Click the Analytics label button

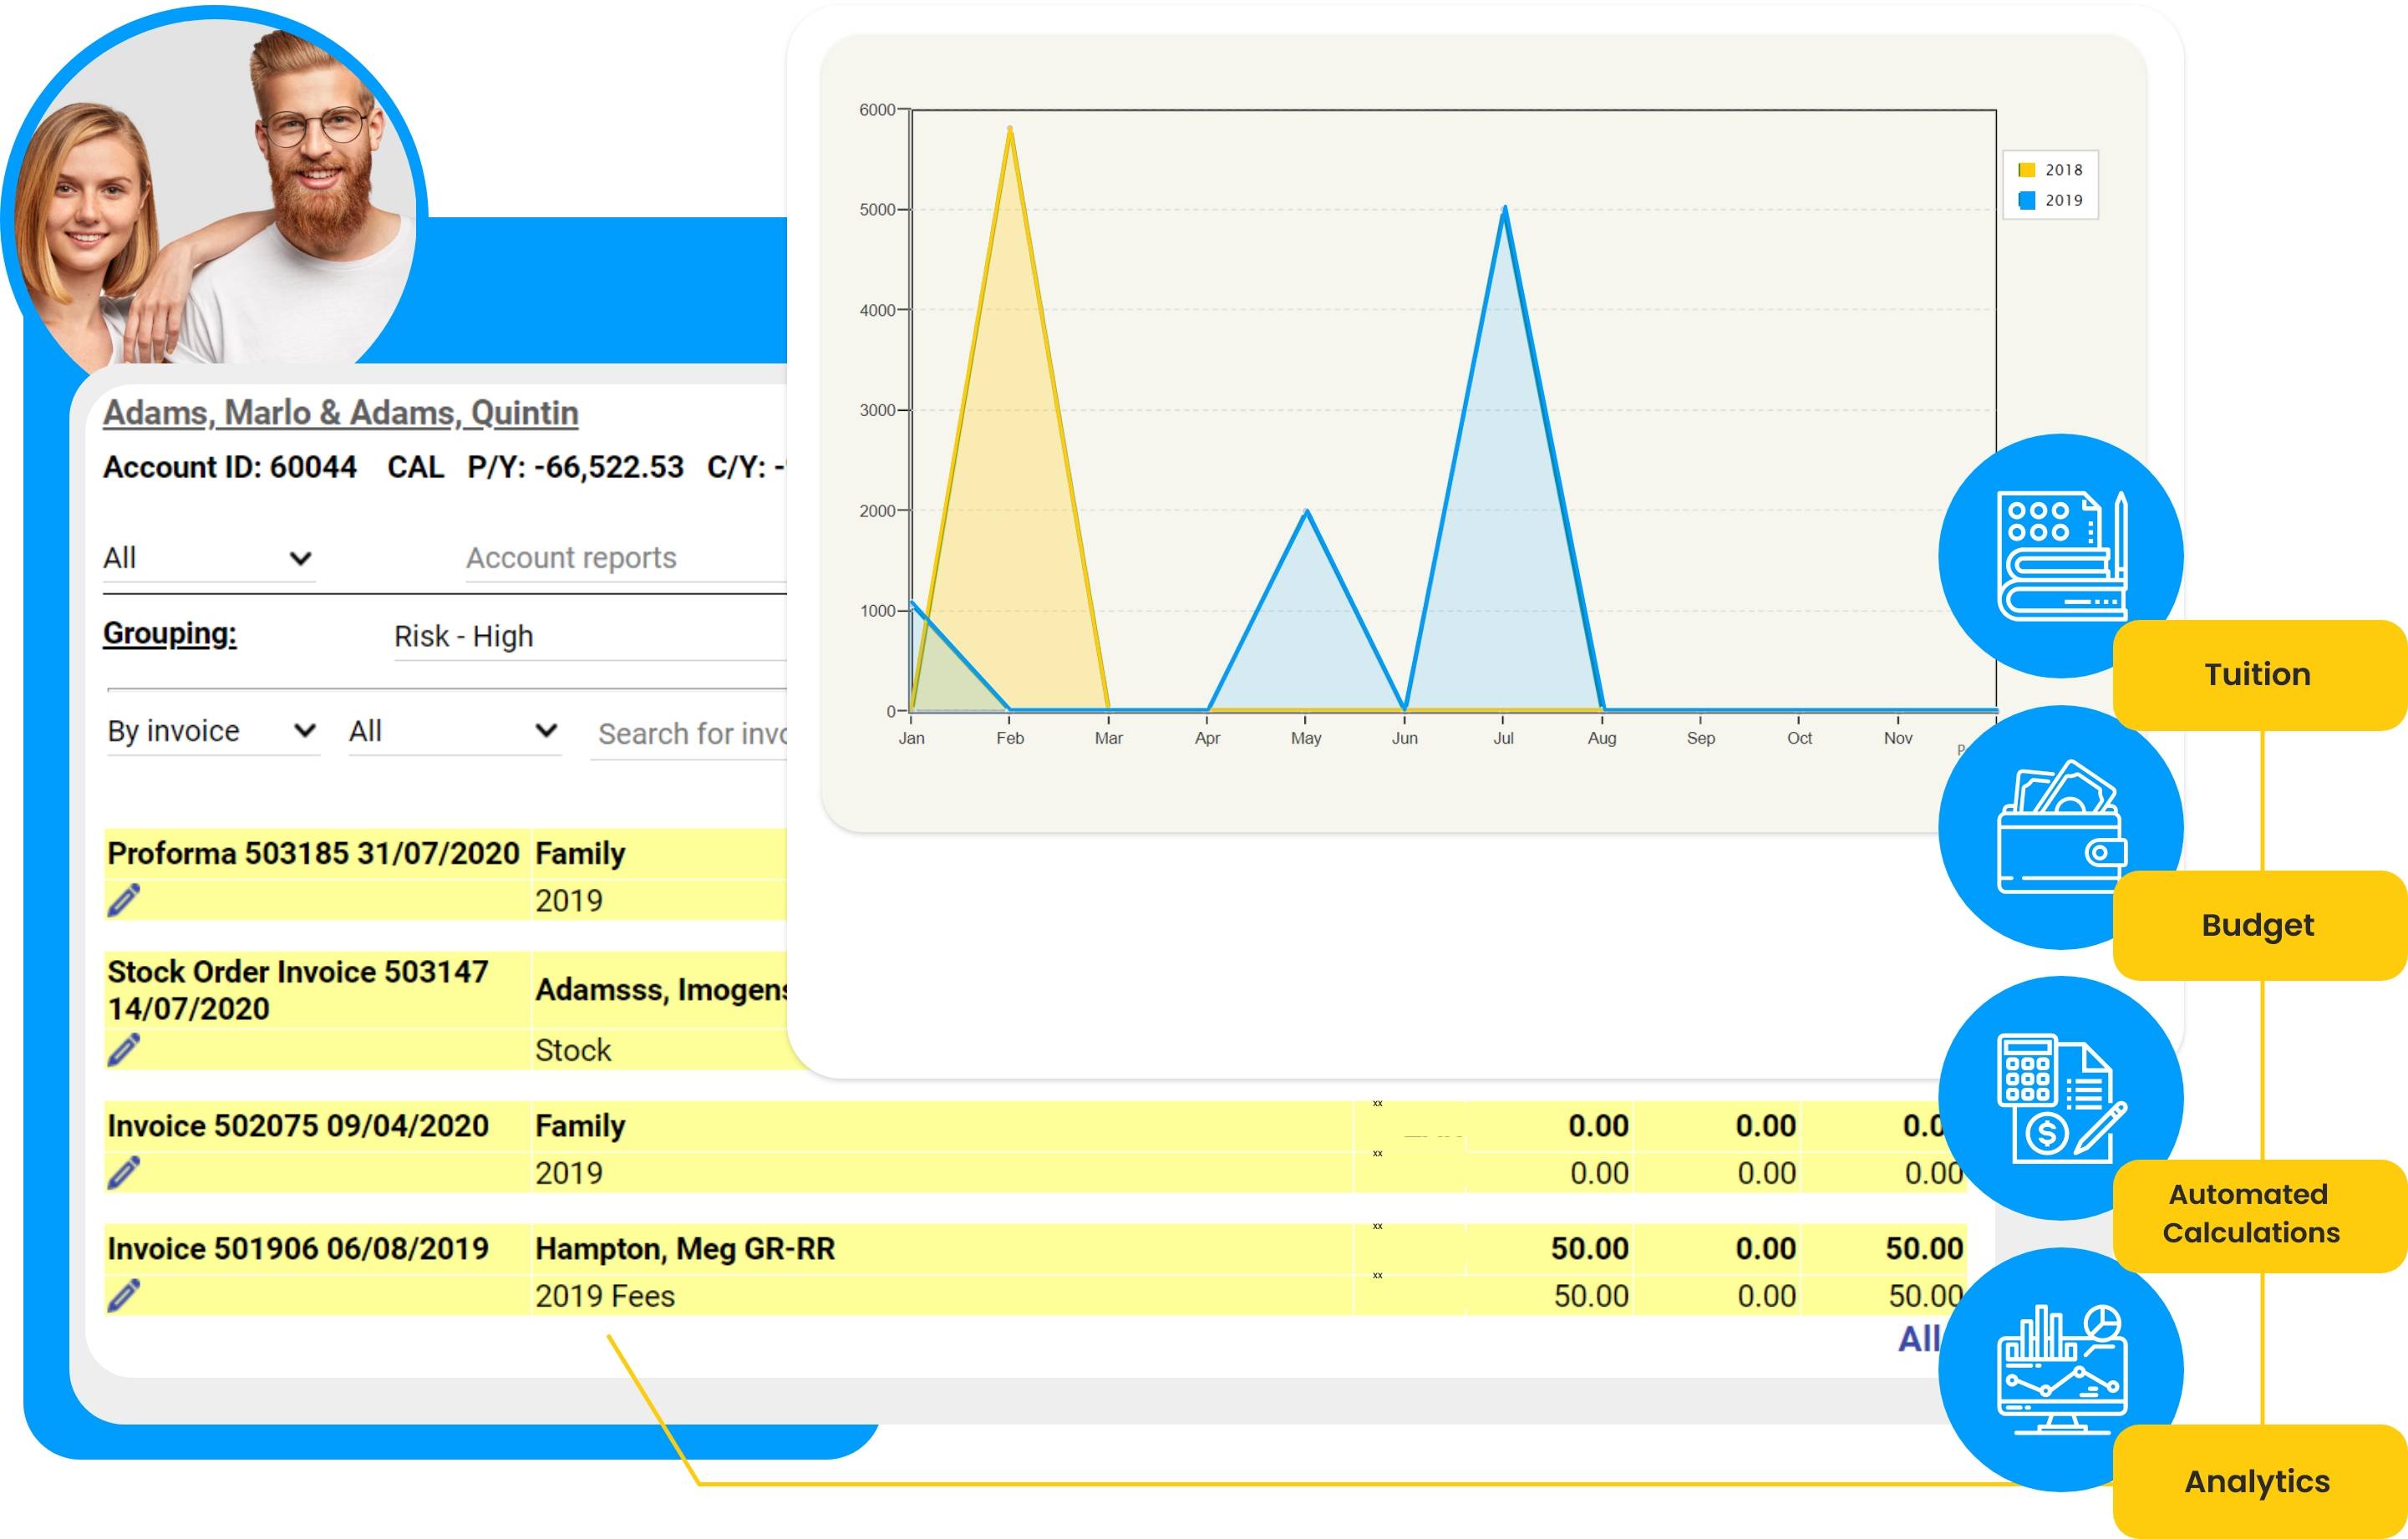[2257, 1481]
